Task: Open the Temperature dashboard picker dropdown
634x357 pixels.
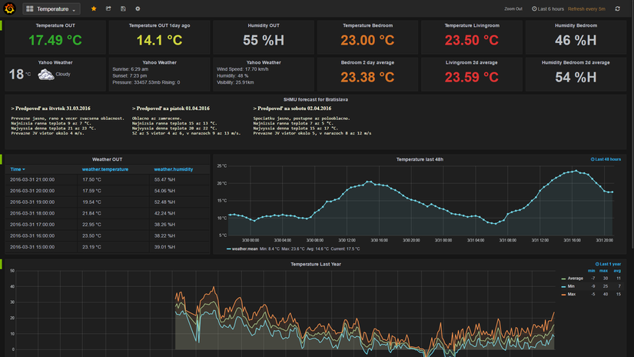Action: click(x=51, y=9)
